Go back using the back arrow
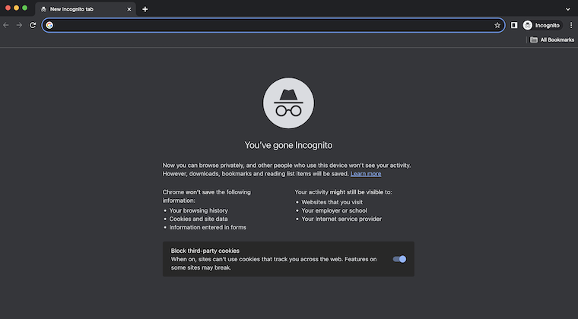The width and height of the screenshot is (578, 319). coord(6,25)
